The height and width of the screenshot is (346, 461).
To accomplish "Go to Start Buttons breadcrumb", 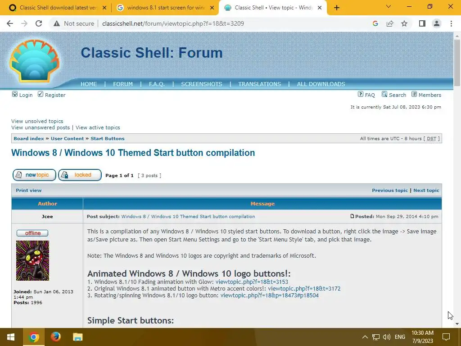I will click(x=108, y=139).
